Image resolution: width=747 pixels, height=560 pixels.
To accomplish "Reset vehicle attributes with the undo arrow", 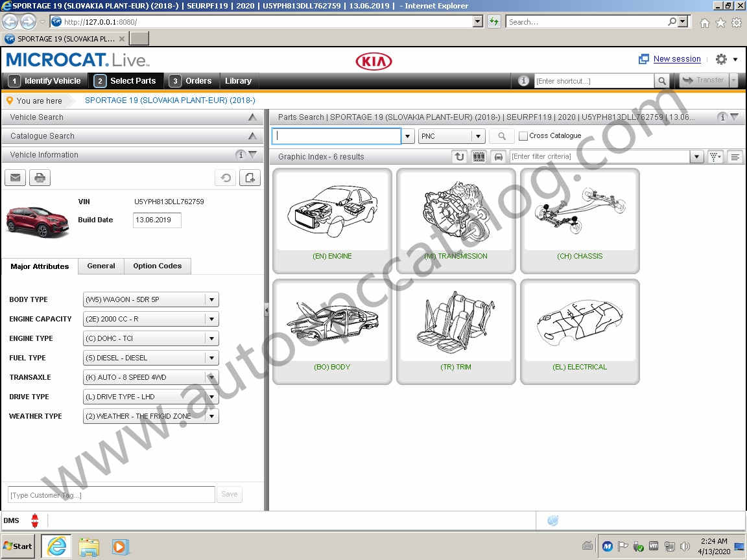I will point(226,178).
